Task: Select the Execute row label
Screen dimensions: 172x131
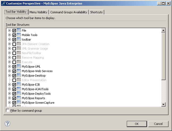Action: click(27, 62)
